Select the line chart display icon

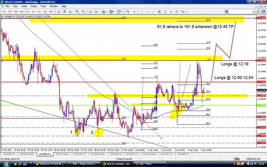pos(70,12)
